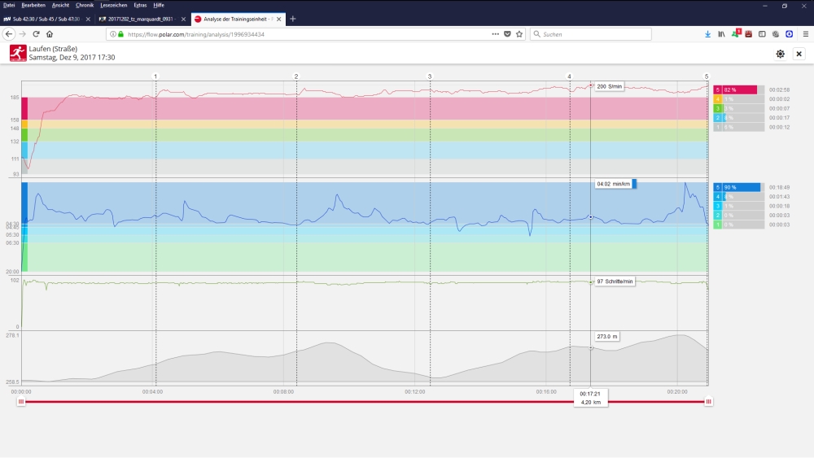Open the Firefox hamburger menu
Viewport: 814px width, 458px height.
point(805,34)
